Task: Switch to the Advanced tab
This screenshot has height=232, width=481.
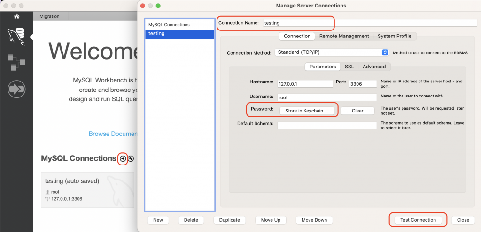Action: (374, 67)
